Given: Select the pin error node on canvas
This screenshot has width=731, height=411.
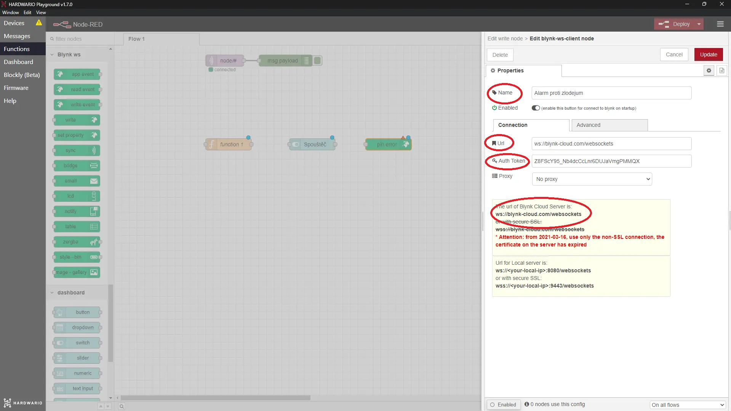Looking at the screenshot, I should coord(388,144).
